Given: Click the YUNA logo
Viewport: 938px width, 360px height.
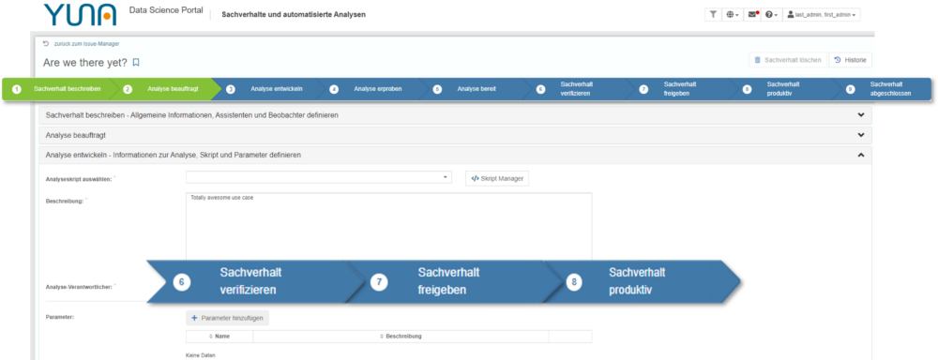Looking at the screenshot, I should (81, 15).
